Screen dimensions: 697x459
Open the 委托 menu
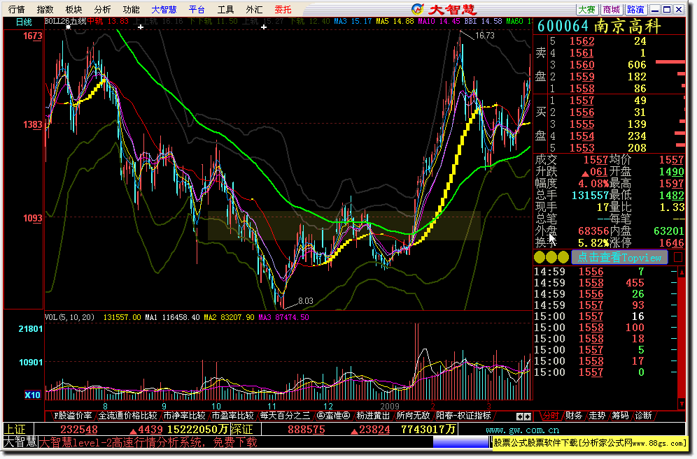(x=283, y=9)
